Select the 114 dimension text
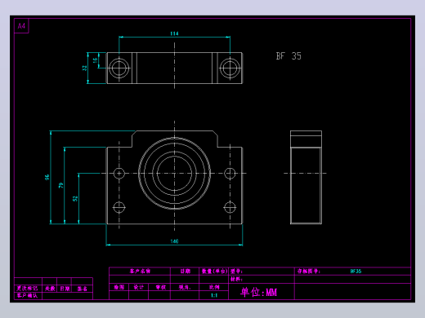Image resolution: width=425 pixels, height=318 pixels. [174, 33]
